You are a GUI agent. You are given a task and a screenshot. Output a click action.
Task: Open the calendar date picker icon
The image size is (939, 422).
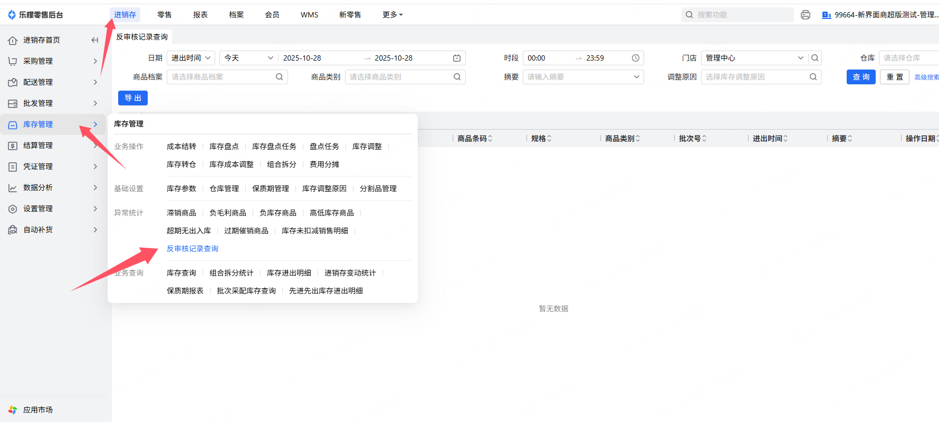point(457,58)
